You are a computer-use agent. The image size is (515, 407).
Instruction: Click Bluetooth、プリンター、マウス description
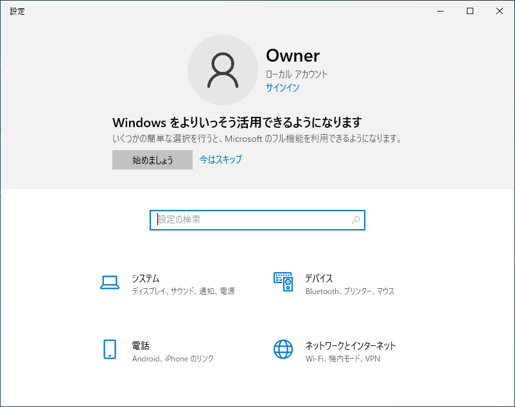[x=350, y=291]
